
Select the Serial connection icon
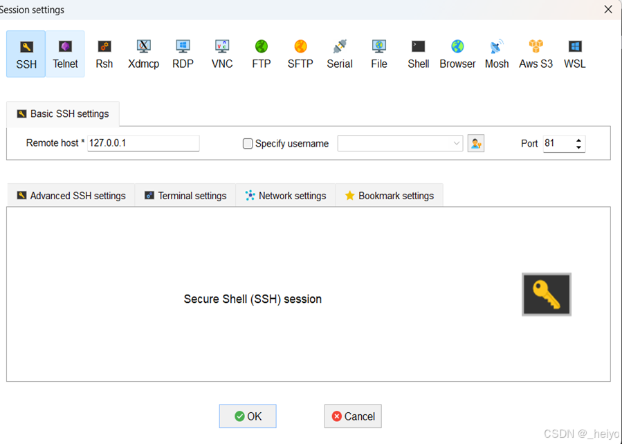click(340, 54)
